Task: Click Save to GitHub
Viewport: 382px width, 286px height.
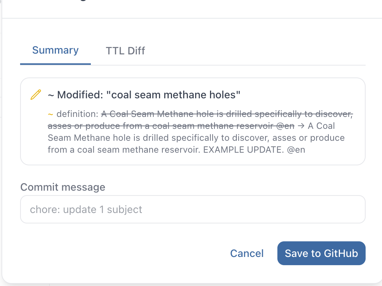Action: tap(321, 253)
